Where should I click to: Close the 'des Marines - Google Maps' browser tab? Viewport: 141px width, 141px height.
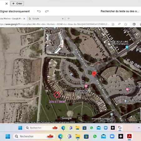pos(24,18)
